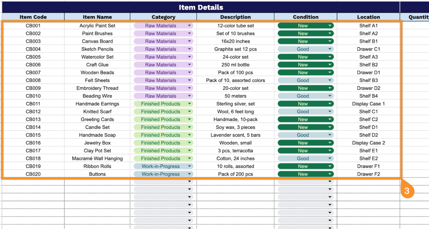Click the Good condition chip for Knitted Scarf
The width and height of the screenshot is (429, 229).
pos(302,112)
